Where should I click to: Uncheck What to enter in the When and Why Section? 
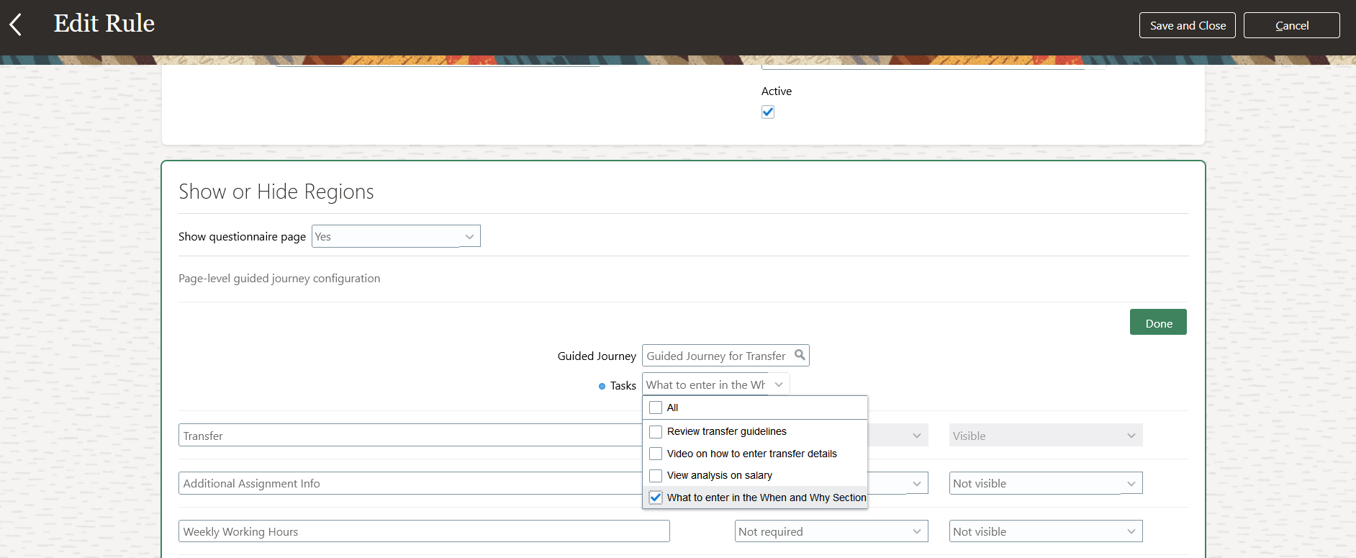point(656,498)
